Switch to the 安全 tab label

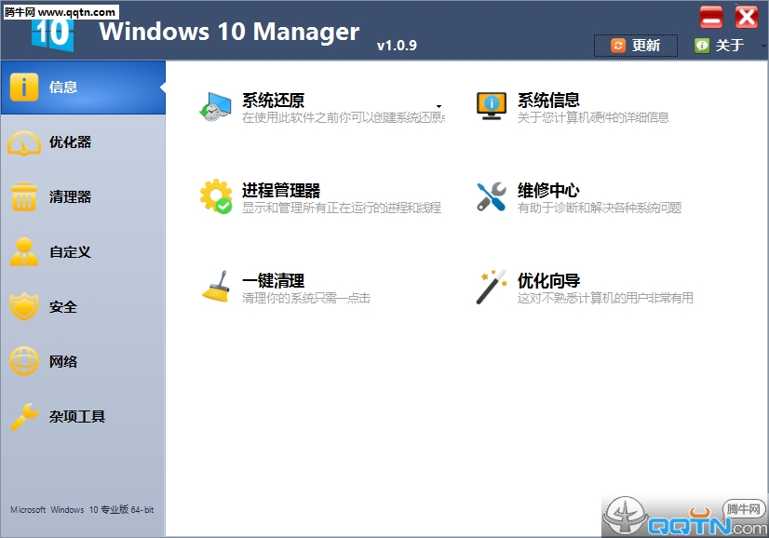click(x=62, y=306)
